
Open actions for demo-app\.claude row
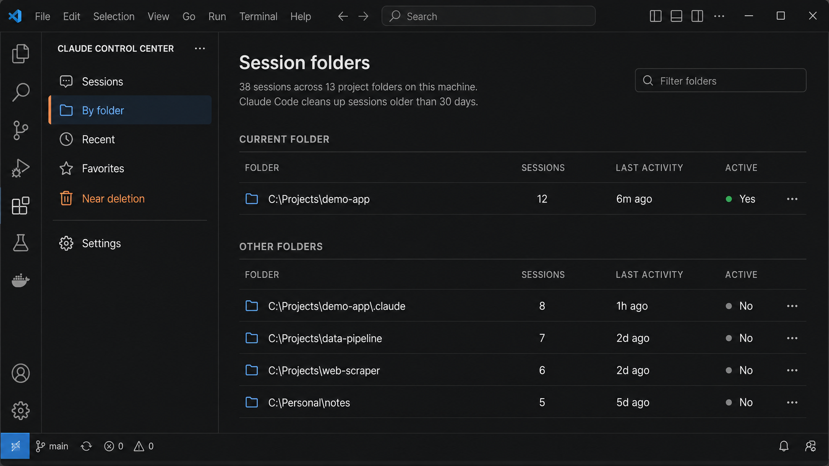pyautogui.click(x=792, y=306)
